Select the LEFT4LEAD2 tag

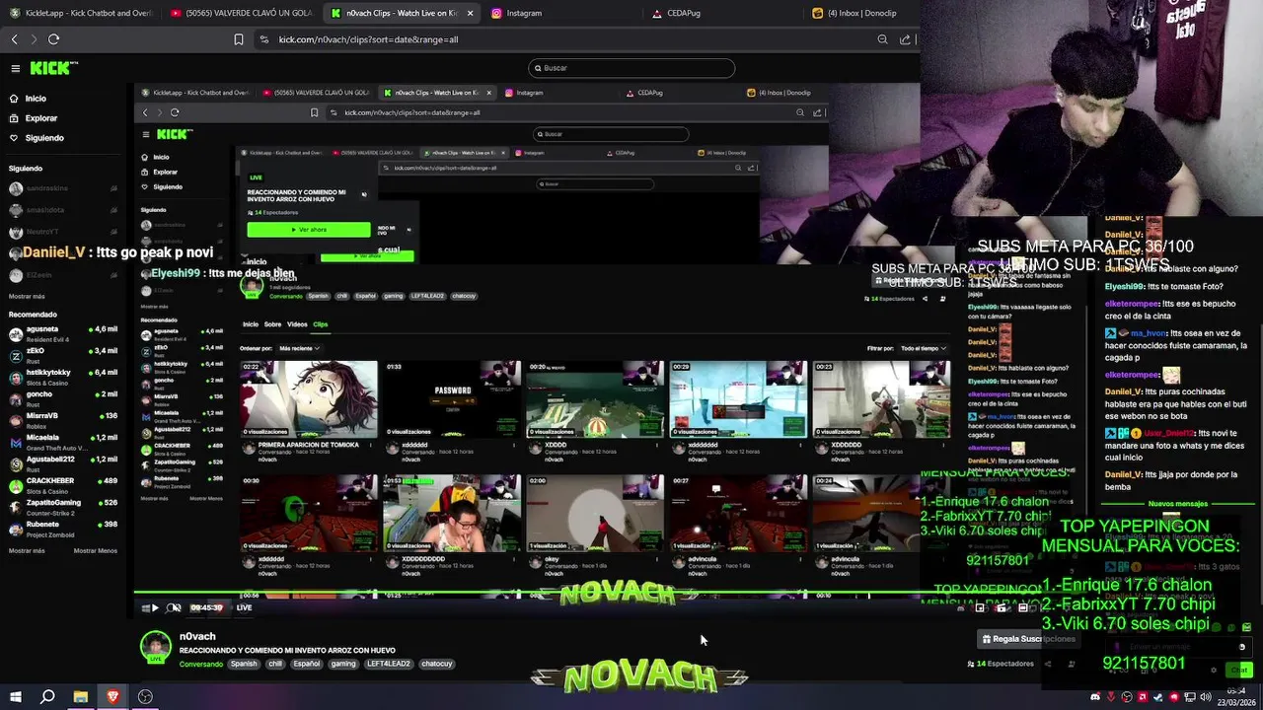coord(388,664)
